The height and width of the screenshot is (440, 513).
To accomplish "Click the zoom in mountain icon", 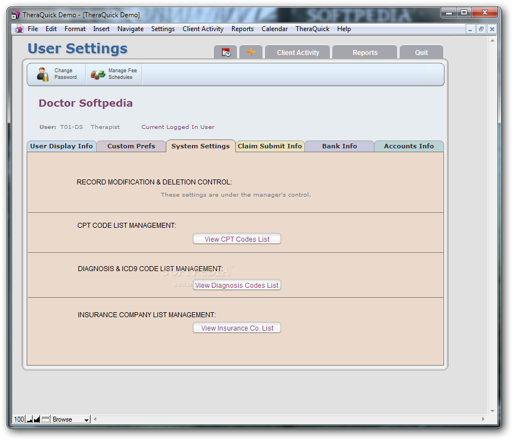I will tap(37, 419).
